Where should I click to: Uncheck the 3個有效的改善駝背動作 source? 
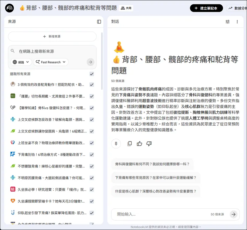92,85
